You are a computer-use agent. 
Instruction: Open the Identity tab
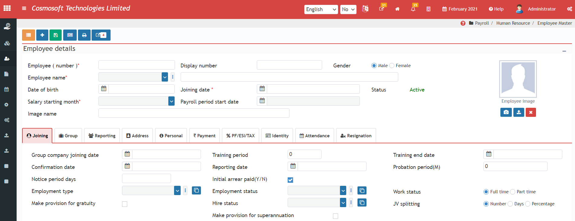(277, 135)
